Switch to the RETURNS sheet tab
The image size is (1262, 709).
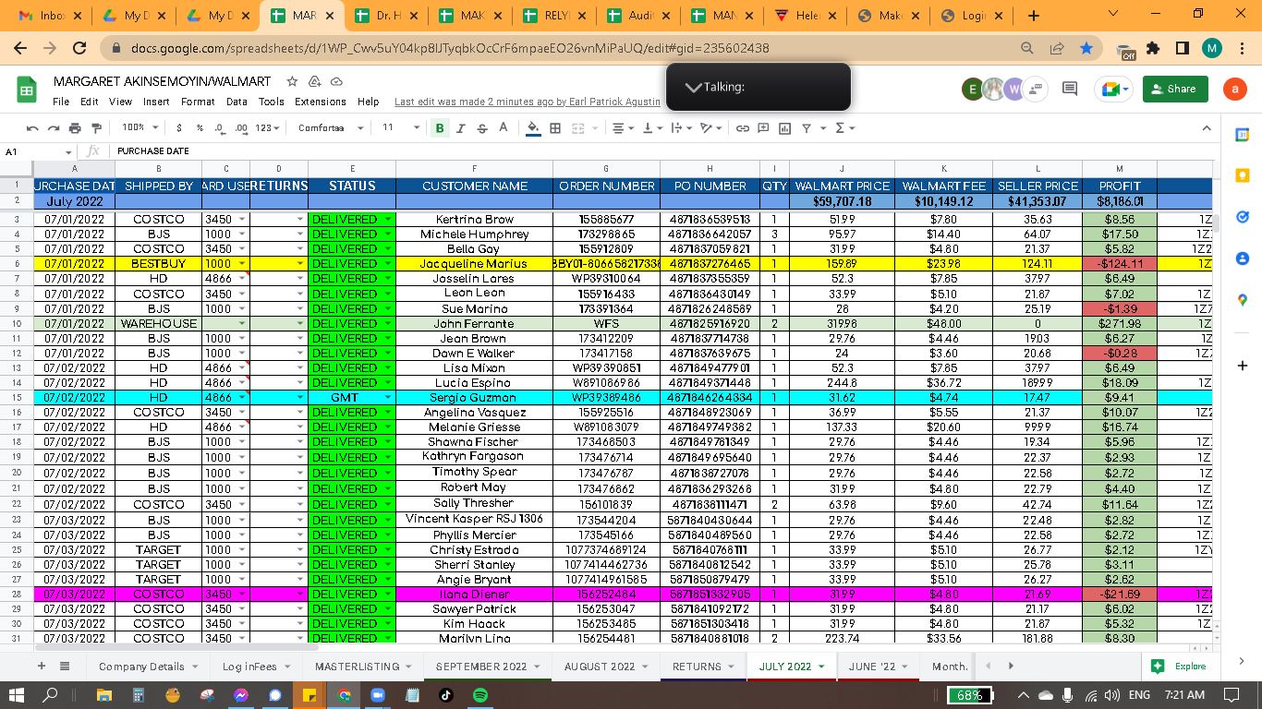click(x=697, y=667)
